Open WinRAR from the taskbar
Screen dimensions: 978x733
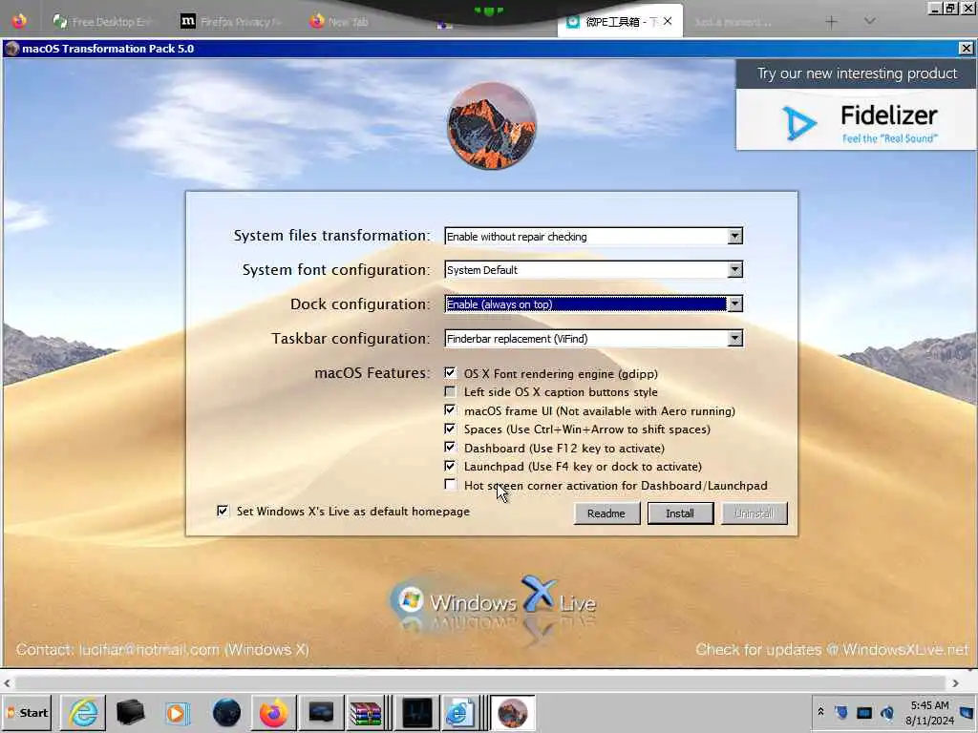coord(366,712)
